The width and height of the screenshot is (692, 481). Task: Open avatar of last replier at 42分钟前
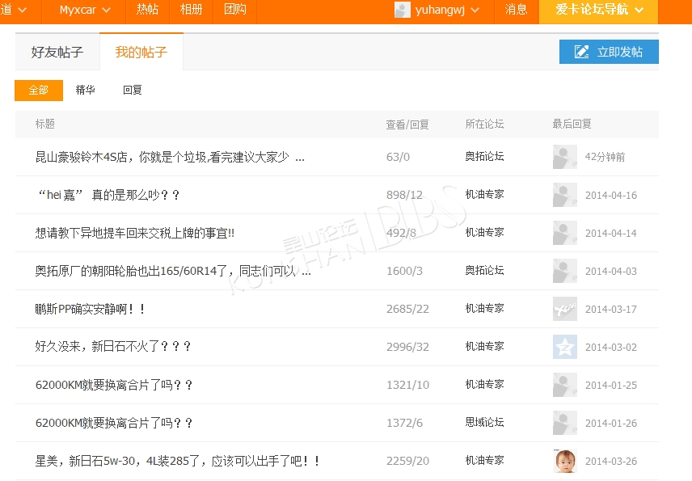[x=565, y=157]
